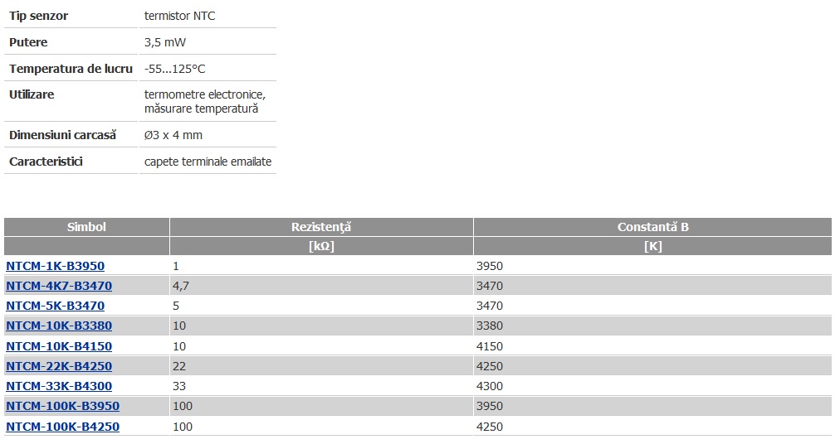Open the NTCM-33K-B4300 product link
840x444 pixels.
pyautogui.click(x=59, y=386)
